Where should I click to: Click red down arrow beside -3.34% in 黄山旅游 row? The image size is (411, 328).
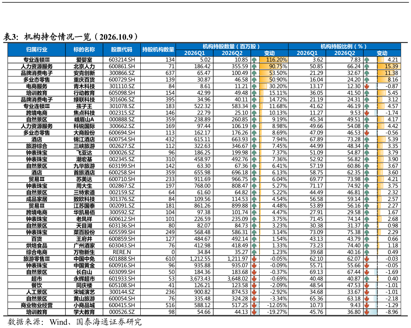(x=254, y=299)
